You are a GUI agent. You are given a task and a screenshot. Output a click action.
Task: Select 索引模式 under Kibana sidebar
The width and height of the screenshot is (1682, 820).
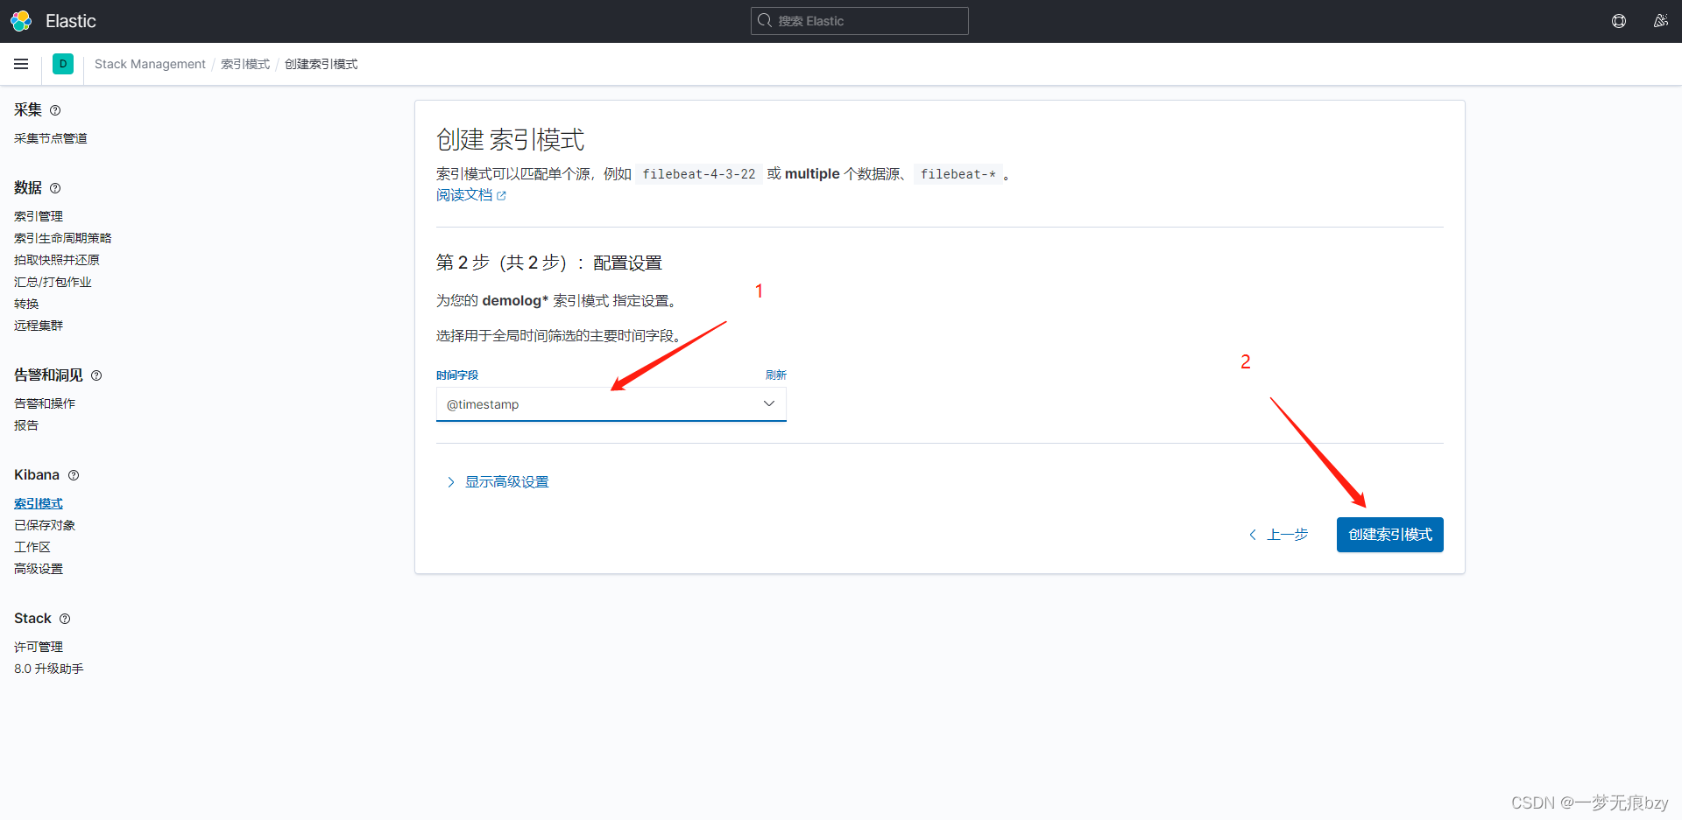39,503
